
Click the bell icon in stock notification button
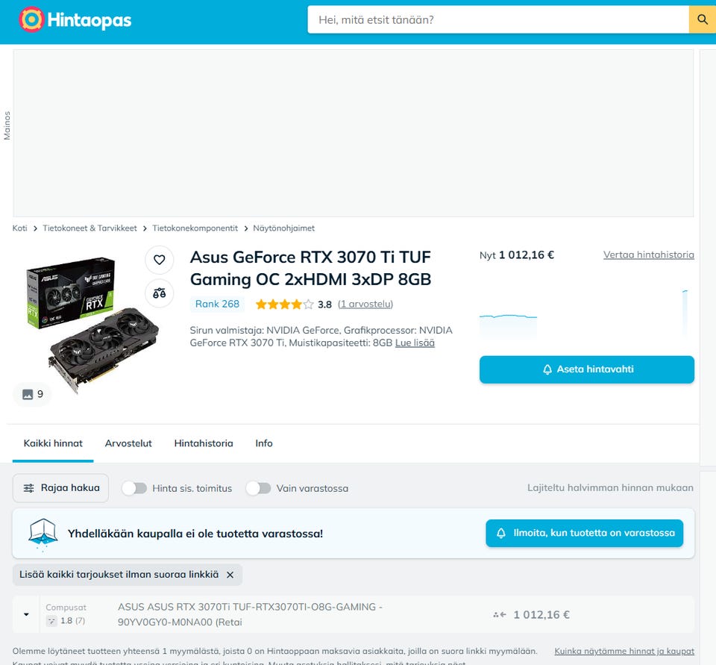coord(501,533)
